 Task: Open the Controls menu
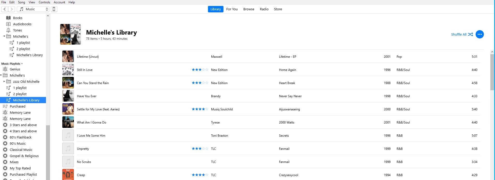[44, 2]
